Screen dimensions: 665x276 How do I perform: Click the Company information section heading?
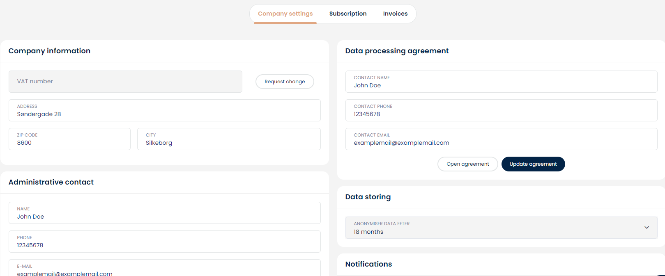click(x=49, y=51)
